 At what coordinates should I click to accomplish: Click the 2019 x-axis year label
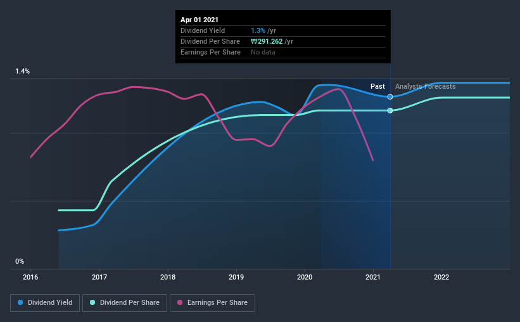point(236,277)
